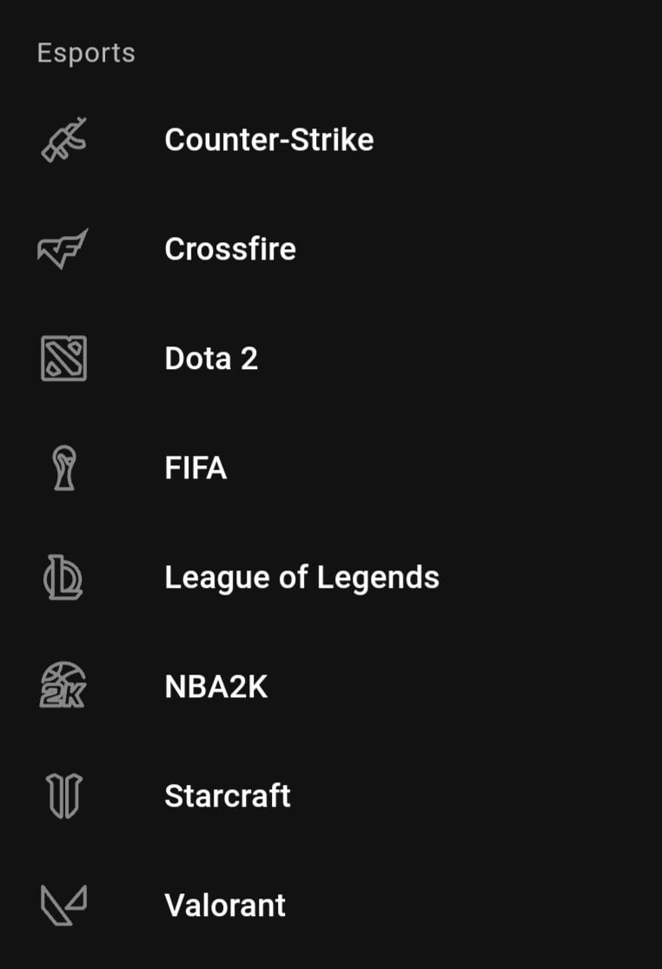This screenshot has width=662, height=969.
Task: Click the number 2 in Dota 2
Action: click(x=248, y=359)
